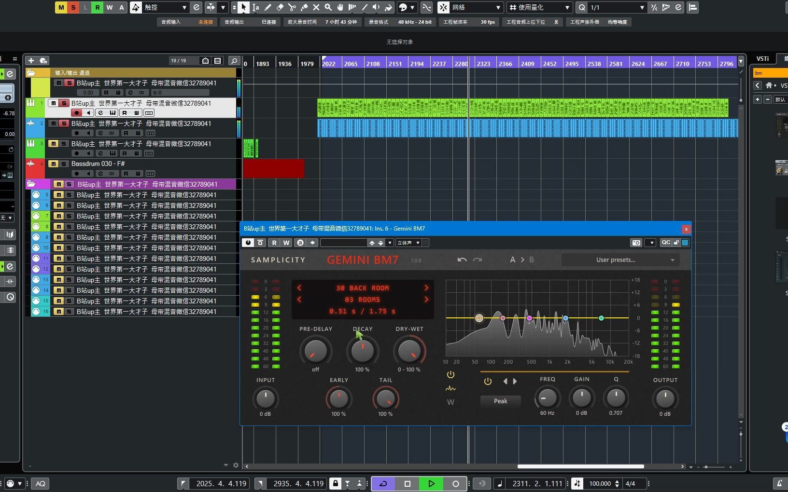Click the green Play transport button

pos(432,483)
